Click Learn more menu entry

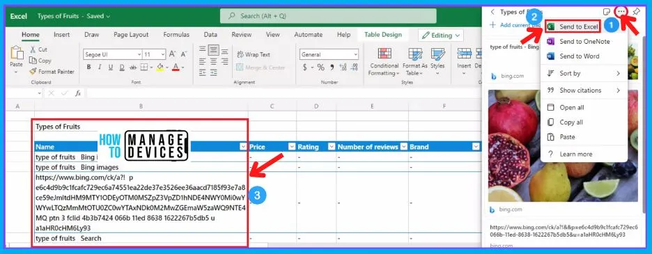584,154
